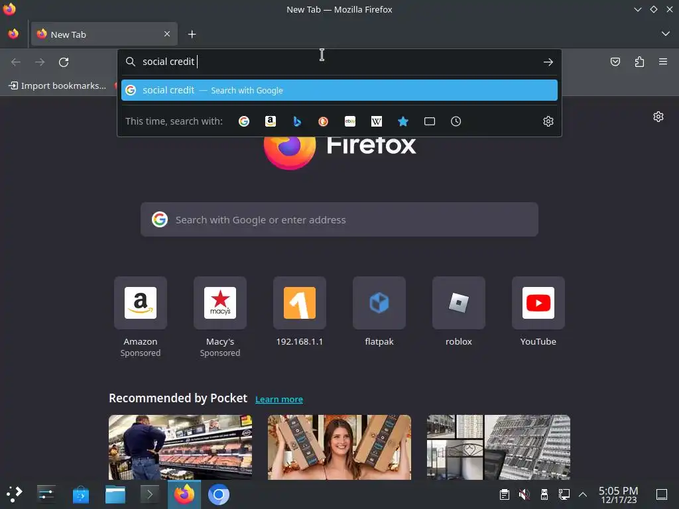The image size is (679, 509).
Task: Open the application launcher on taskbar
Action: tap(14, 494)
